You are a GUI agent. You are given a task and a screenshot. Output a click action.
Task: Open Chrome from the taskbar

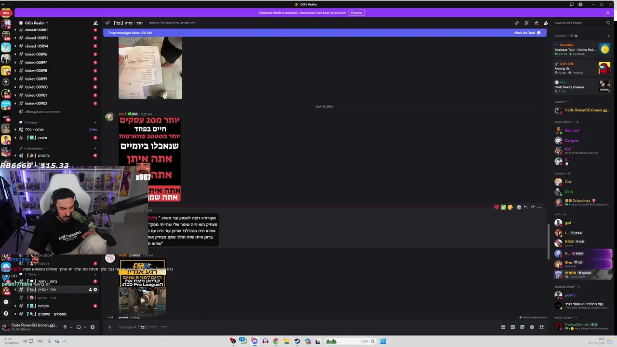pyautogui.click(x=276, y=341)
